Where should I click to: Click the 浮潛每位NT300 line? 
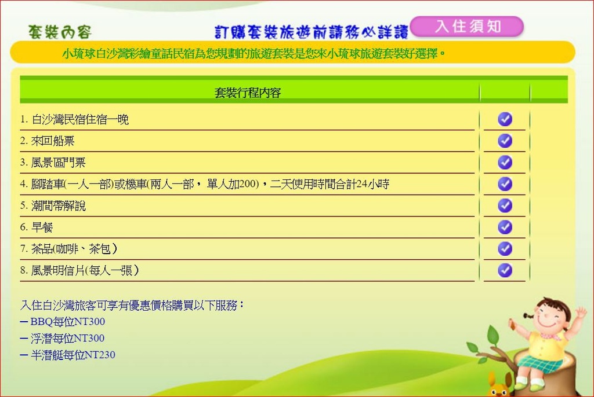[x=62, y=338]
